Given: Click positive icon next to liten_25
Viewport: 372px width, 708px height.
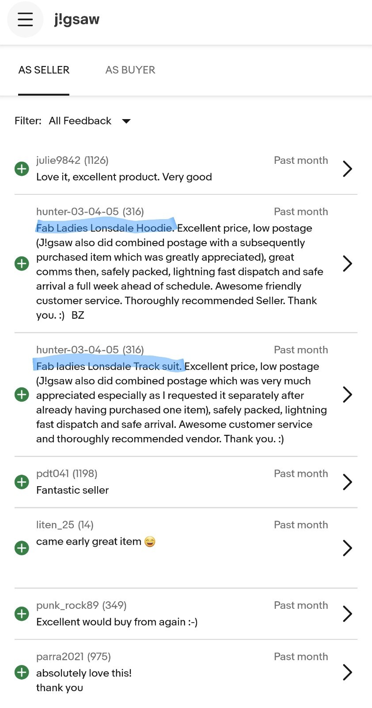Looking at the screenshot, I should [22, 548].
